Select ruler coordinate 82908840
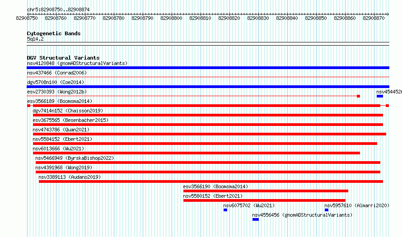The height and width of the screenshot is (237, 402). pos(287,18)
